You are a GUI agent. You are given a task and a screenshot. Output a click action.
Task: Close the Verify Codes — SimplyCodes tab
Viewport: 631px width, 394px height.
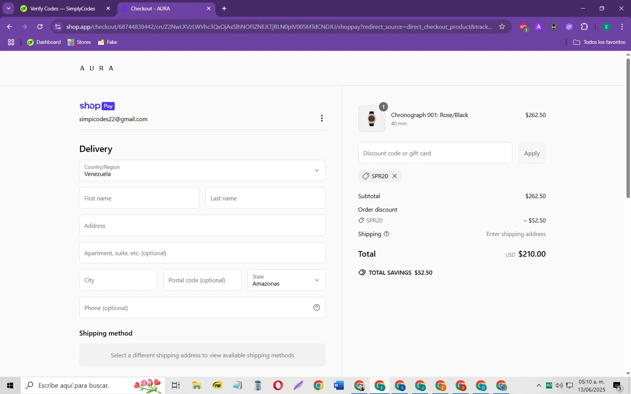[108, 8]
